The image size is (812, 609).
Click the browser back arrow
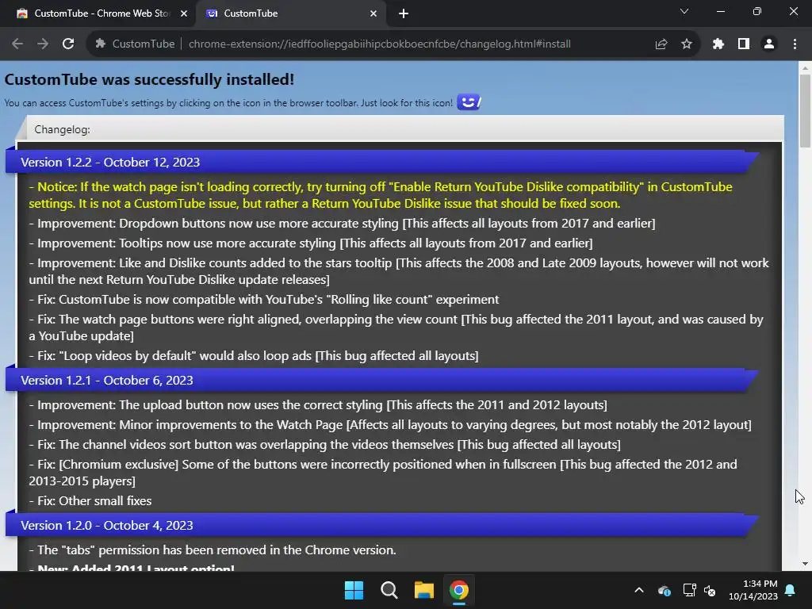pos(17,44)
